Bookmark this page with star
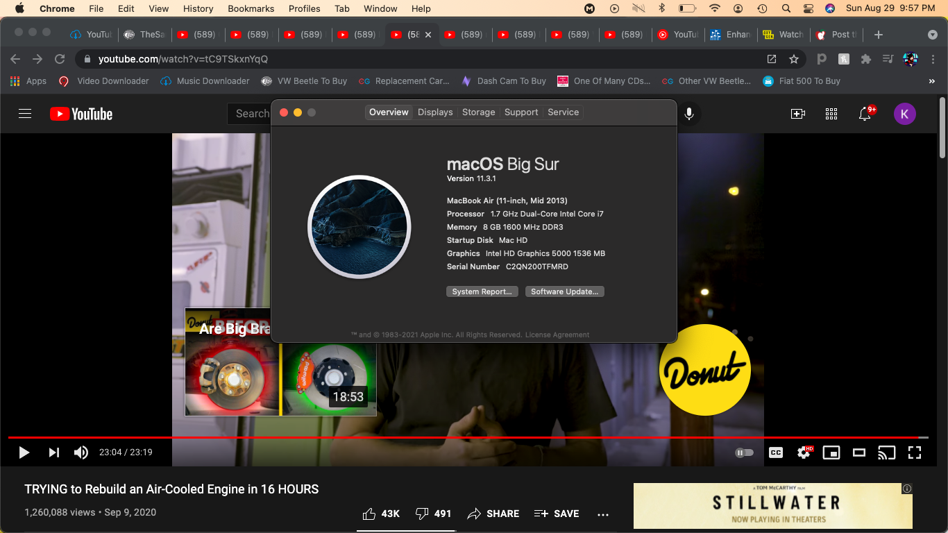 794,59
